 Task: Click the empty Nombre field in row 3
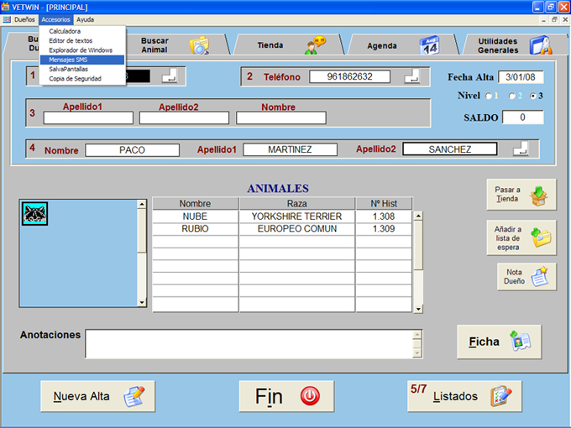pos(281,118)
